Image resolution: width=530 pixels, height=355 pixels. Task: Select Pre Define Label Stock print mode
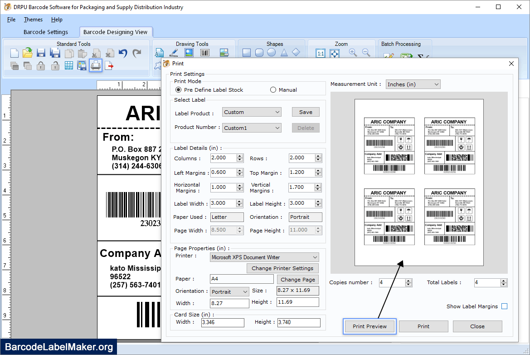point(179,90)
